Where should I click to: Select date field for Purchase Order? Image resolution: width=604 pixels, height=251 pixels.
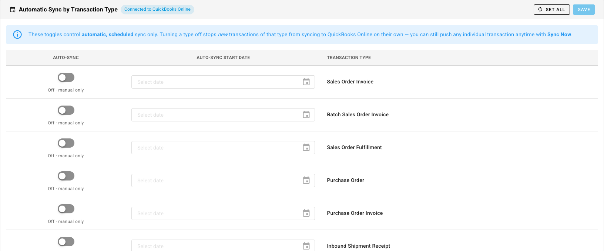223,180
